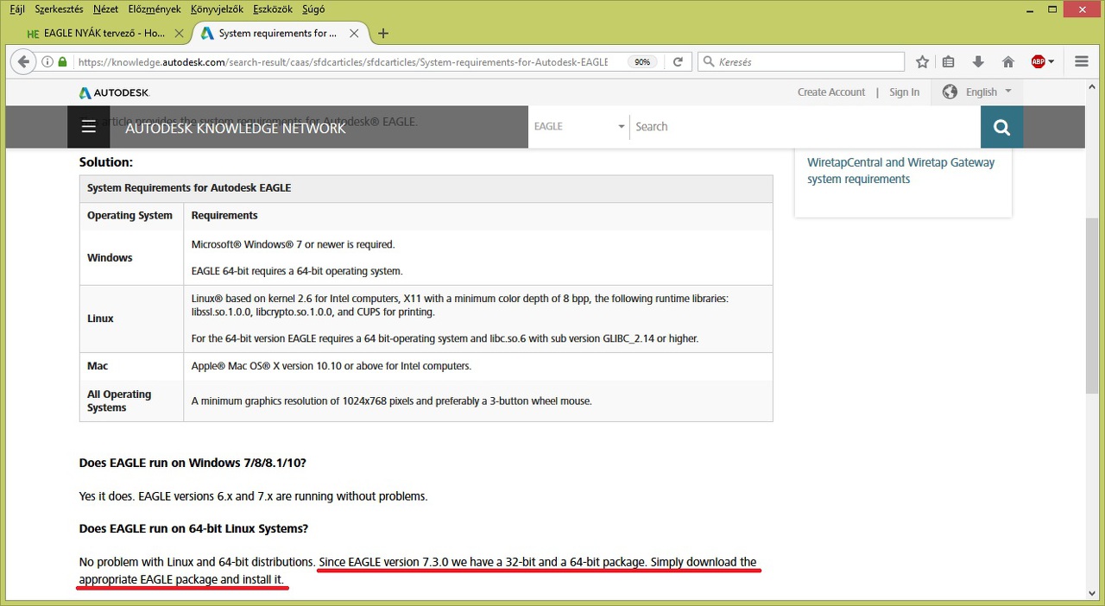Open the Előzmények menu

tap(155, 9)
